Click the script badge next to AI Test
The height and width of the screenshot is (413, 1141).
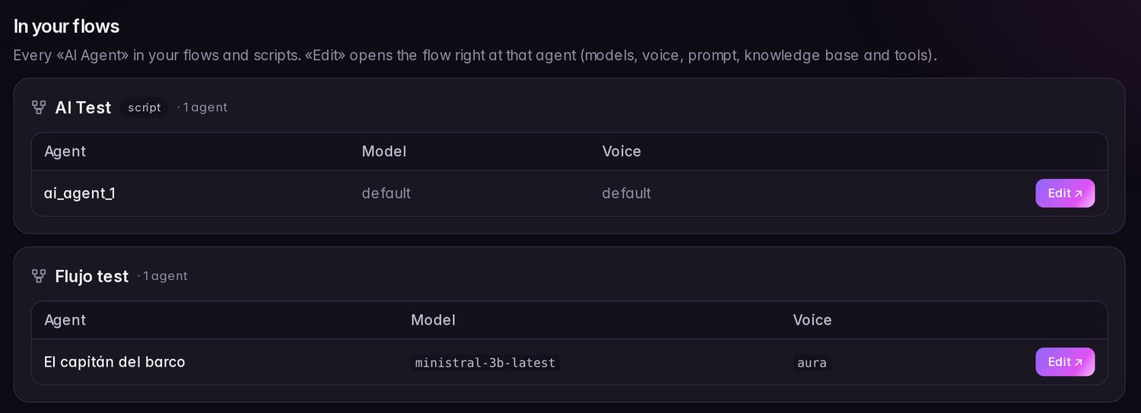coord(145,107)
